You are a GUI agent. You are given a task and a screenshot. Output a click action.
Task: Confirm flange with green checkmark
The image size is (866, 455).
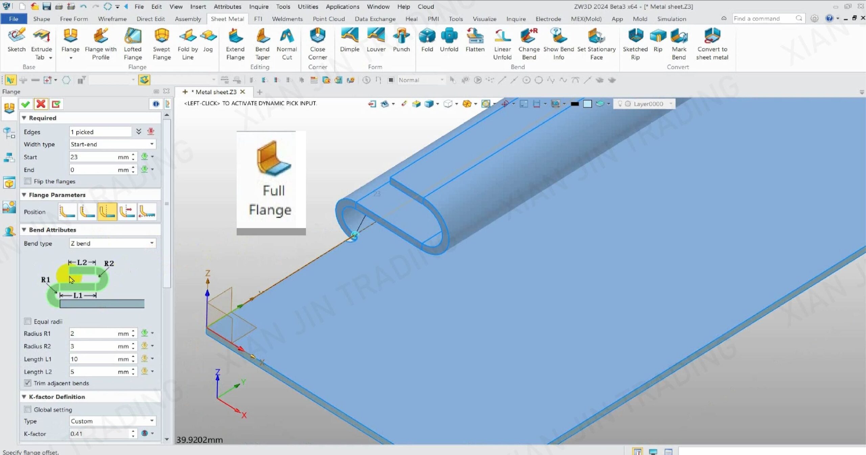tap(25, 104)
